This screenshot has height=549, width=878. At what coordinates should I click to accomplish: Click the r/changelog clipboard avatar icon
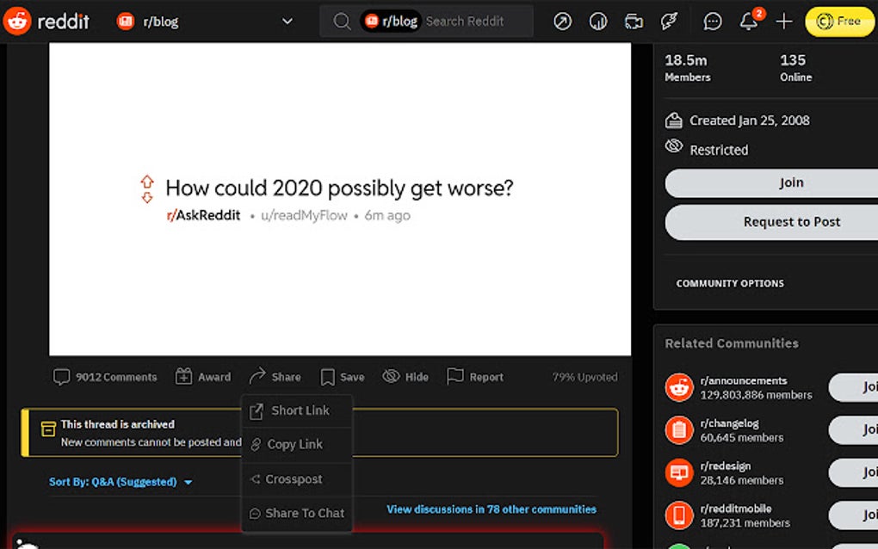click(x=679, y=429)
